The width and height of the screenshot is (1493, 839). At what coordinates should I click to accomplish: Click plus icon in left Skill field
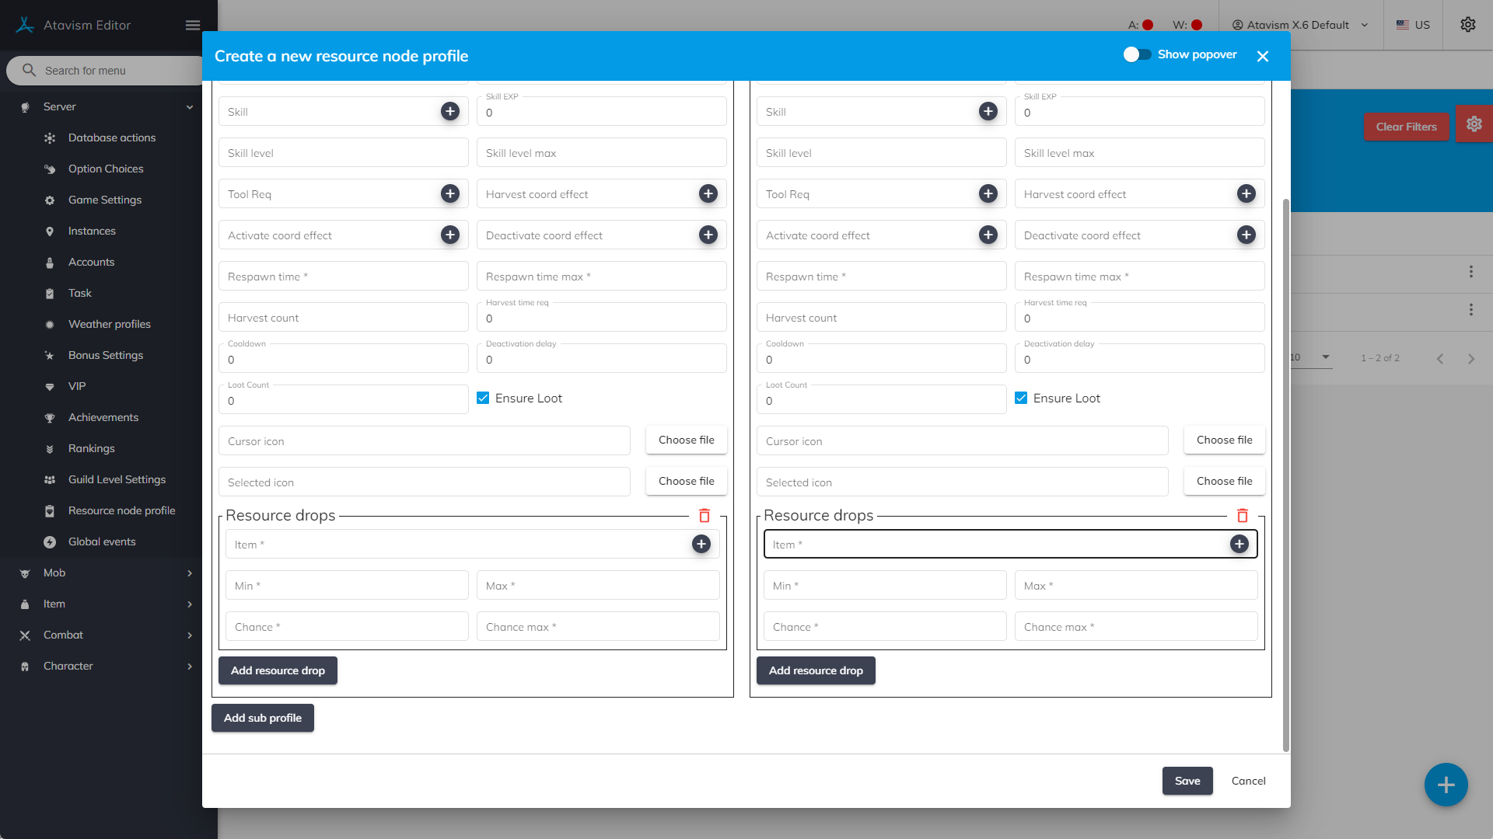[x=450, y=111]
